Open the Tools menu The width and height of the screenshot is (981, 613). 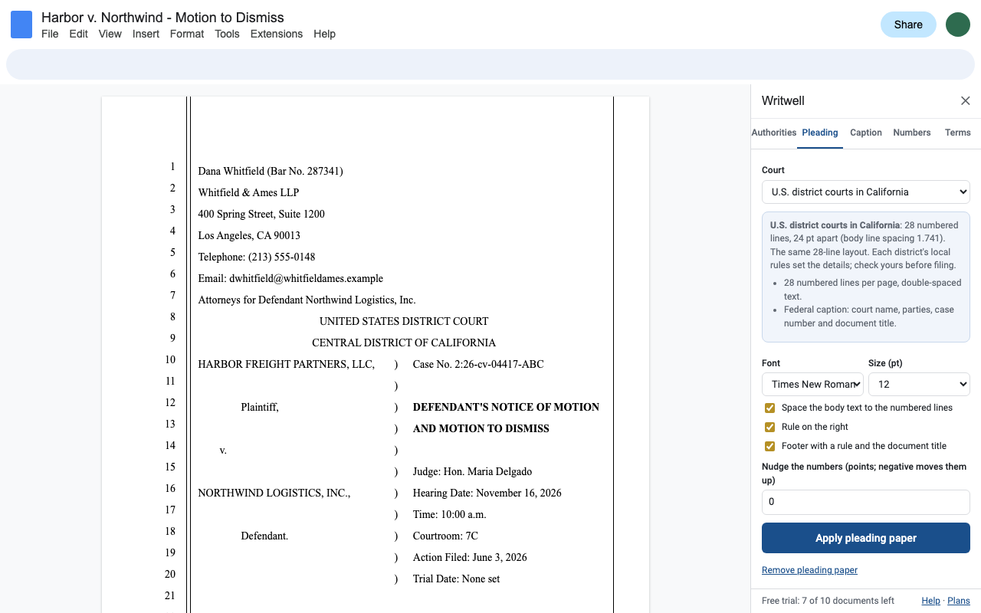[x=227, y=34]
